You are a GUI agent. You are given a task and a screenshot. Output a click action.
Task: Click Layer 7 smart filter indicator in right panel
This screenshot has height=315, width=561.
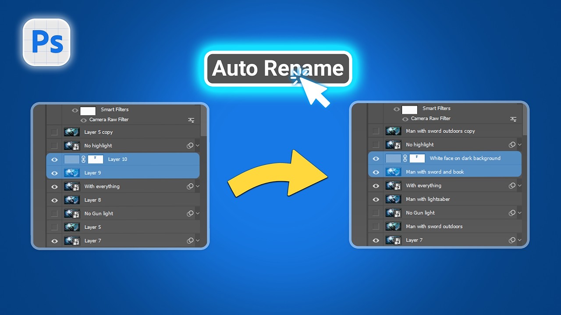click(511, 240)
